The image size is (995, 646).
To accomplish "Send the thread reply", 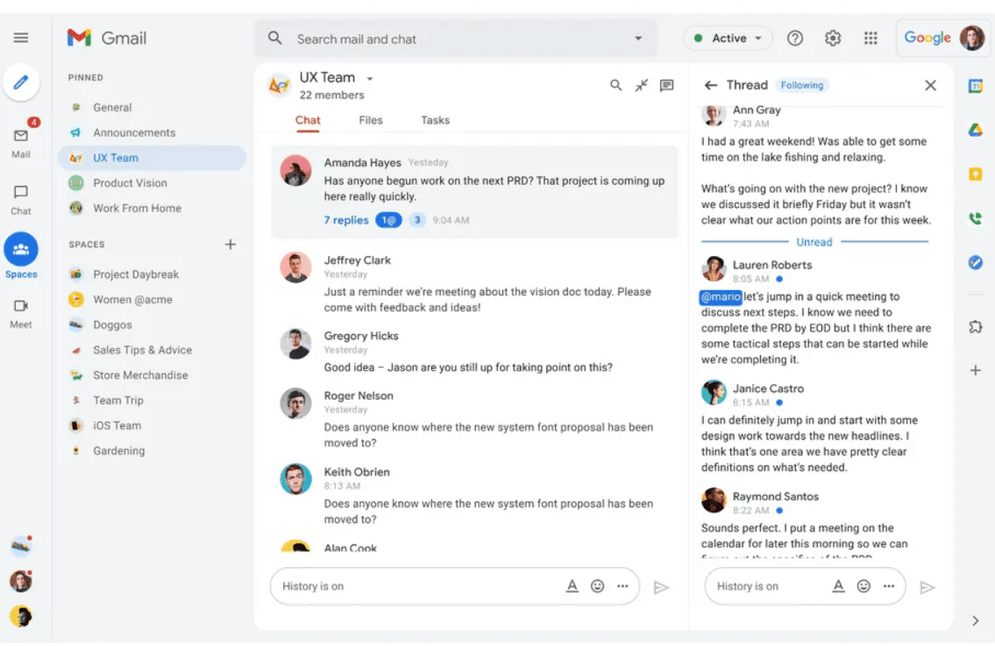I will coord(927,587).
